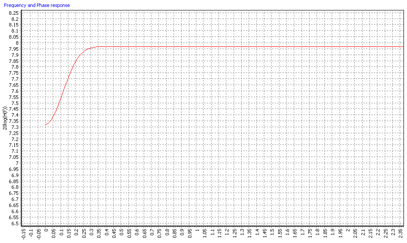Click the y-axis tick label "6.8"

click(15, 187)
